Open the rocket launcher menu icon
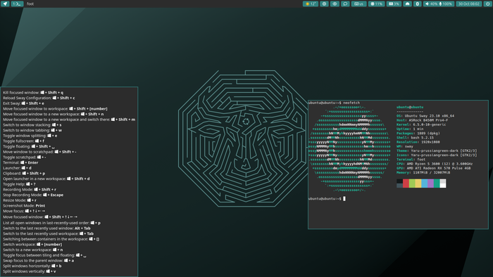 (5, 4)
